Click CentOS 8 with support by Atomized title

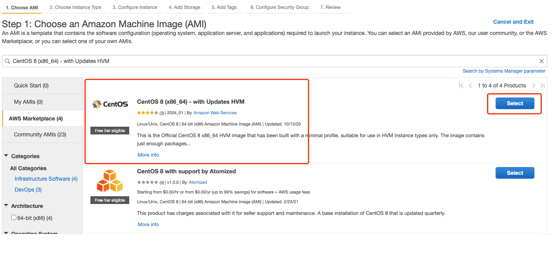(186, 171)
